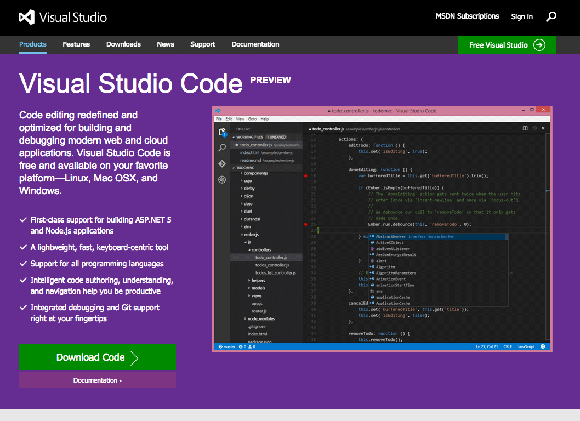
Task: Click the VS Code logo in screenshot title bar
Action: (218, 111)
